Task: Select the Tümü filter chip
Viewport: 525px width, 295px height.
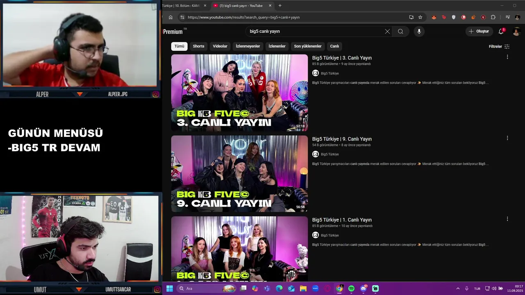Action: [179, 46]
